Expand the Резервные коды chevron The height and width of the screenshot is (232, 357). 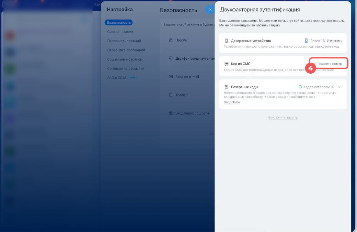click(x=339, y=87)
